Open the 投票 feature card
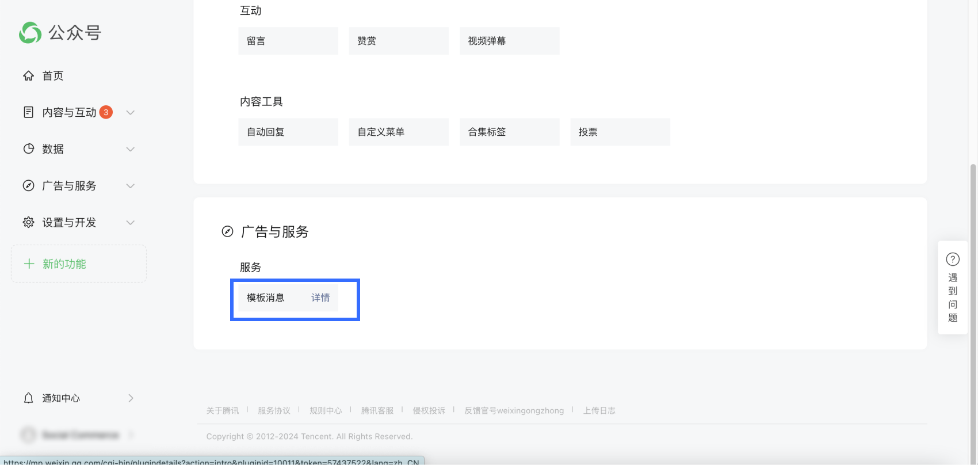This screenshot has height=465, width=978. click(x=620, y=132)
